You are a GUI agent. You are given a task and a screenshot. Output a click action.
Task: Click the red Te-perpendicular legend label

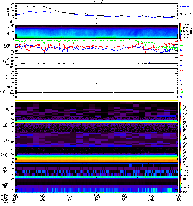click(182, 89)
